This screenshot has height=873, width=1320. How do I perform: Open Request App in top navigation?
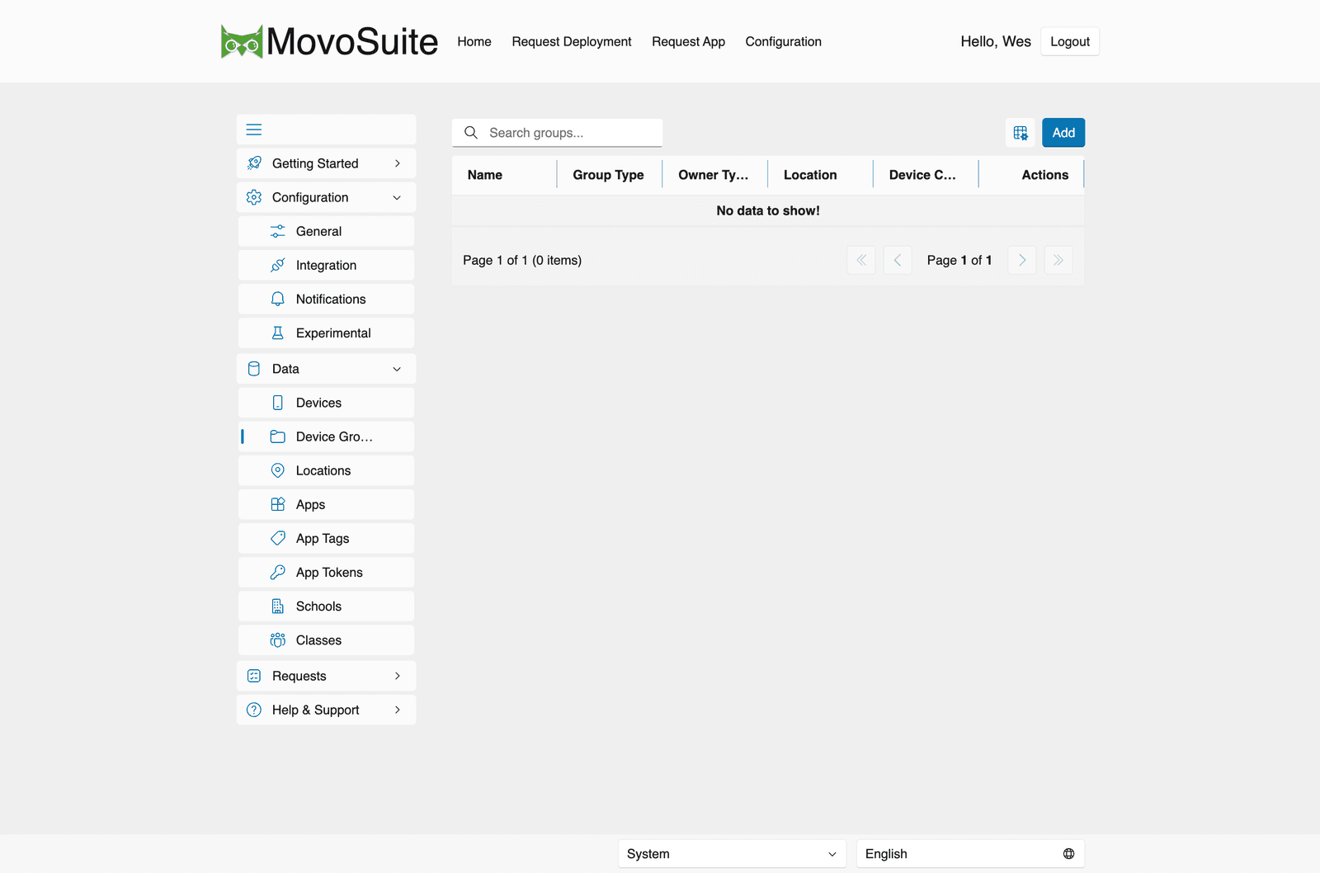tap(689, 41)
